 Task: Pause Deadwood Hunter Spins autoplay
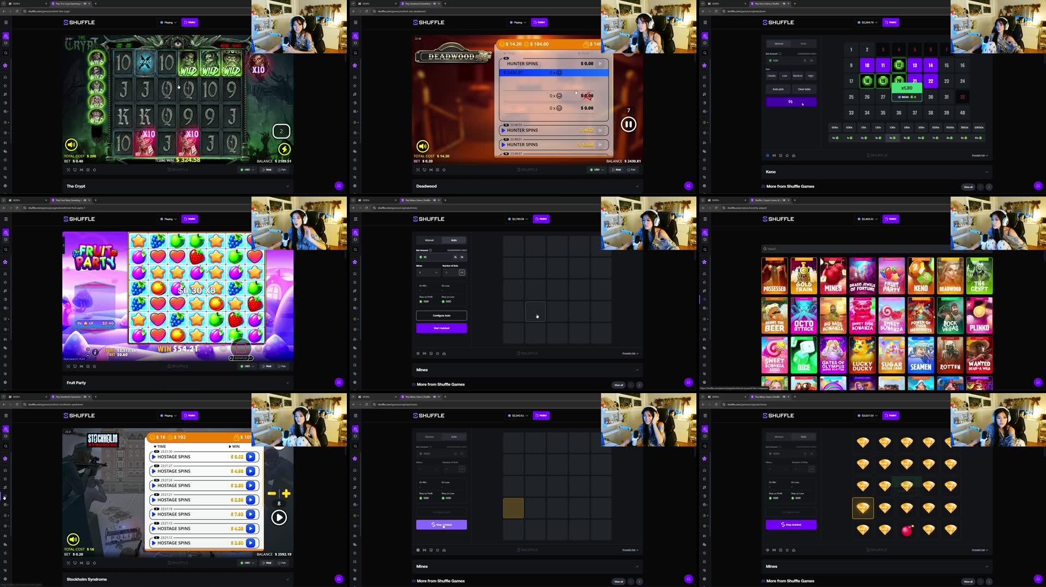click(x=628, y=124)
